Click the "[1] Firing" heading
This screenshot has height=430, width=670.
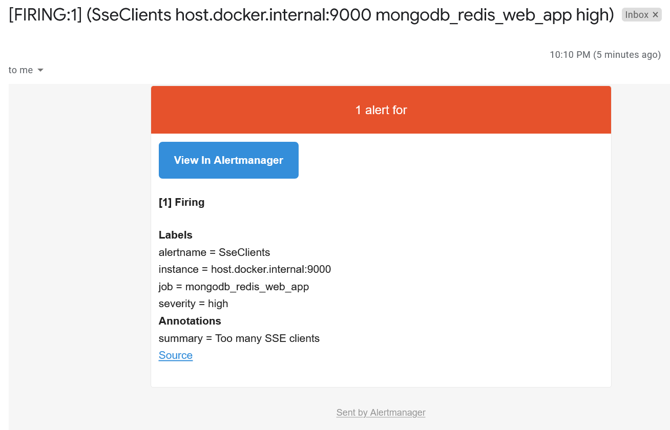click(x=182, y=202)
